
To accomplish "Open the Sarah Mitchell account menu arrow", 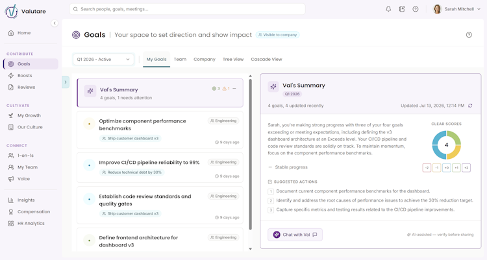I will click(x=479, y=9).
